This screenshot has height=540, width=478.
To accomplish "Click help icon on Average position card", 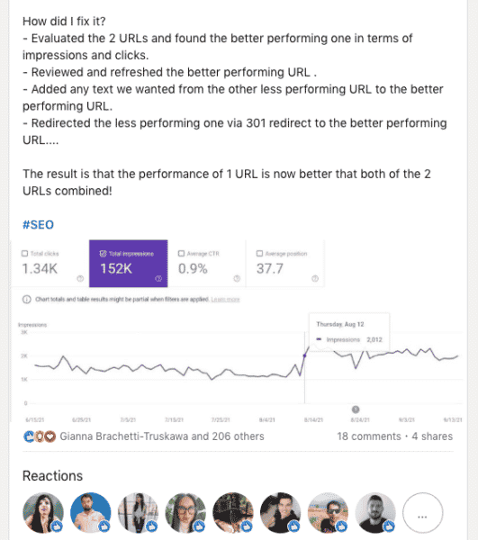I will click(x=315, y=278).
